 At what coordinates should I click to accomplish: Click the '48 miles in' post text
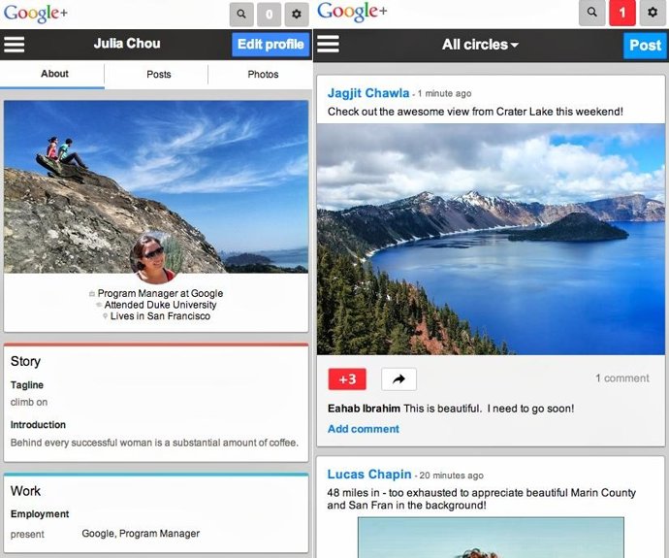(481, 499)
